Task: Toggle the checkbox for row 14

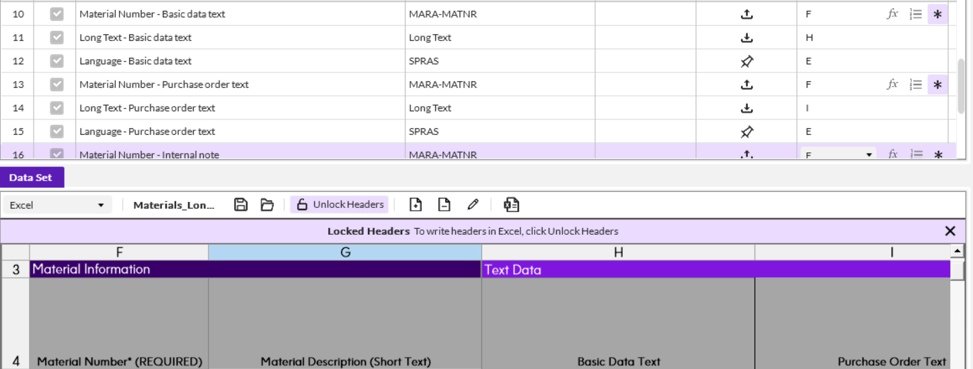Action: pos(57,108)
